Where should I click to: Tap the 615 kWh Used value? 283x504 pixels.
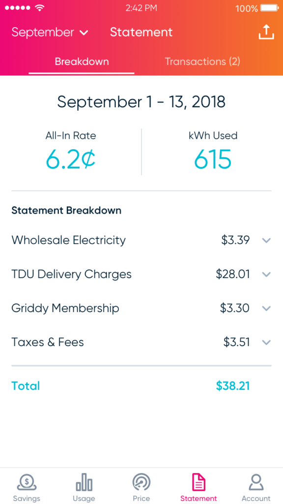(x=213, y=159)
